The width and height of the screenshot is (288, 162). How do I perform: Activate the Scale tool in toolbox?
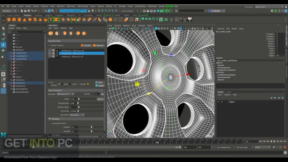click(x=3, y=56)
